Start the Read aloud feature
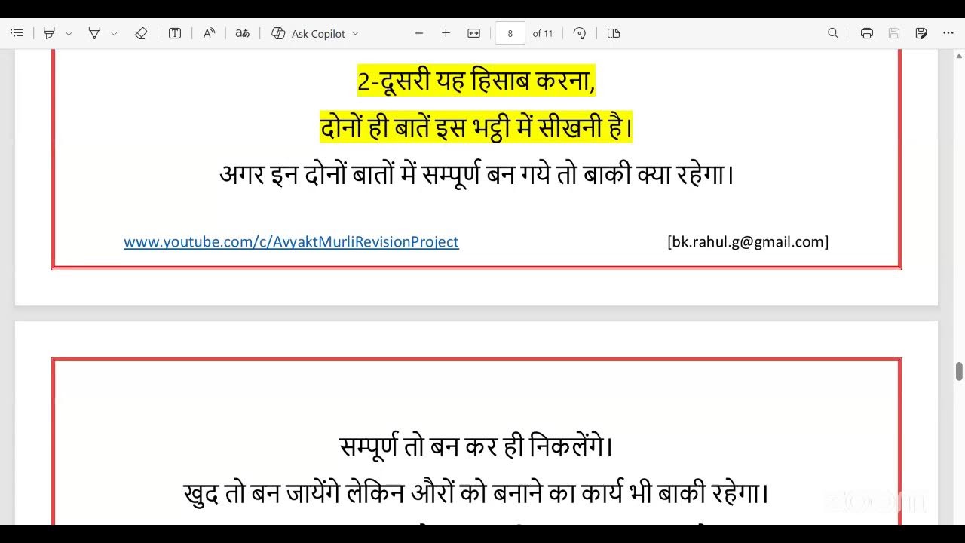This screenshot has width=965, height=543. click(x=210, y=33)
